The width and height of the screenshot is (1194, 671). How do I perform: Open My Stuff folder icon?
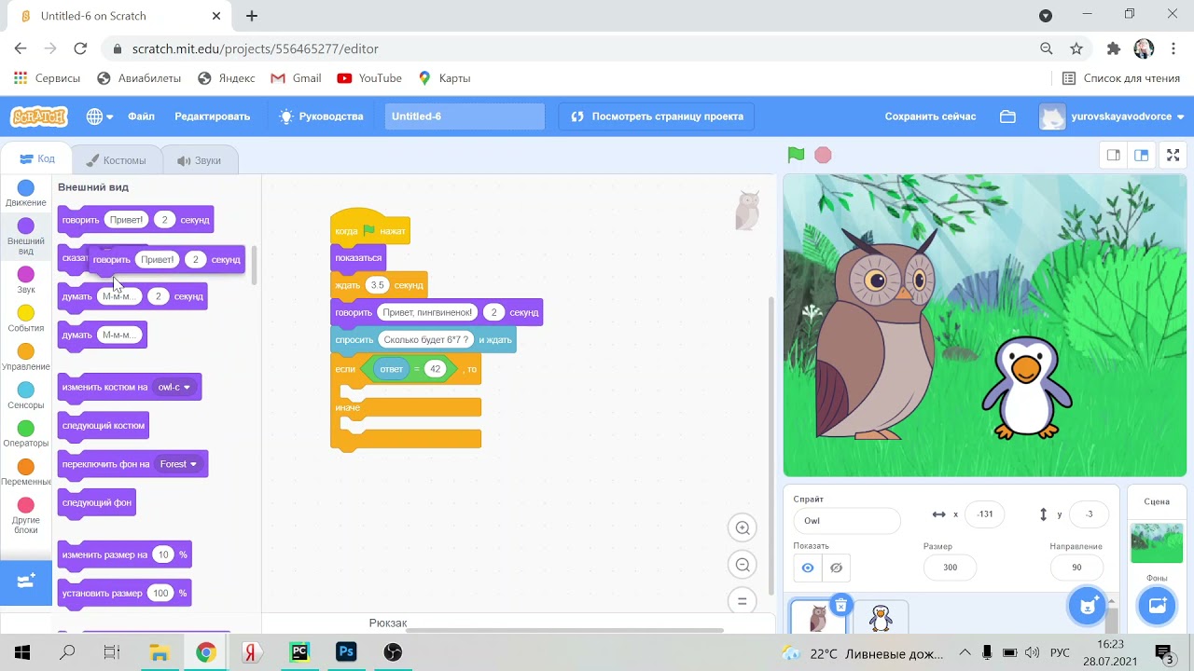pyautogui.click(x=1007, y=116)
